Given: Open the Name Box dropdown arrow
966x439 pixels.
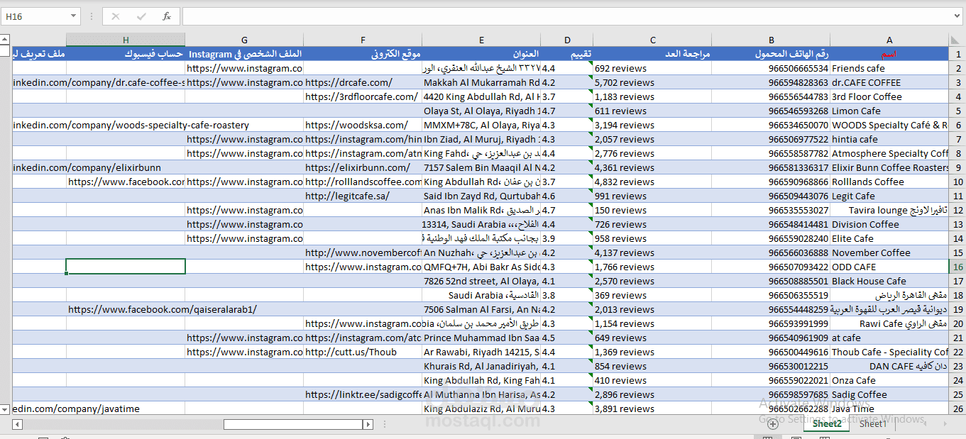Looking at the screenshot, I should tap(74, 16).
